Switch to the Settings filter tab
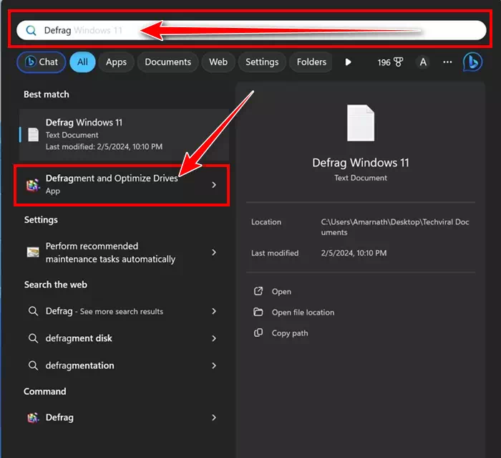 [262, 62]
